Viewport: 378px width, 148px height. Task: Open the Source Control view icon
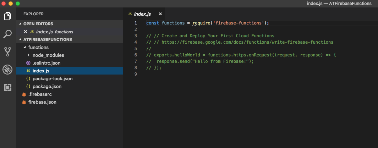(7, 52)
